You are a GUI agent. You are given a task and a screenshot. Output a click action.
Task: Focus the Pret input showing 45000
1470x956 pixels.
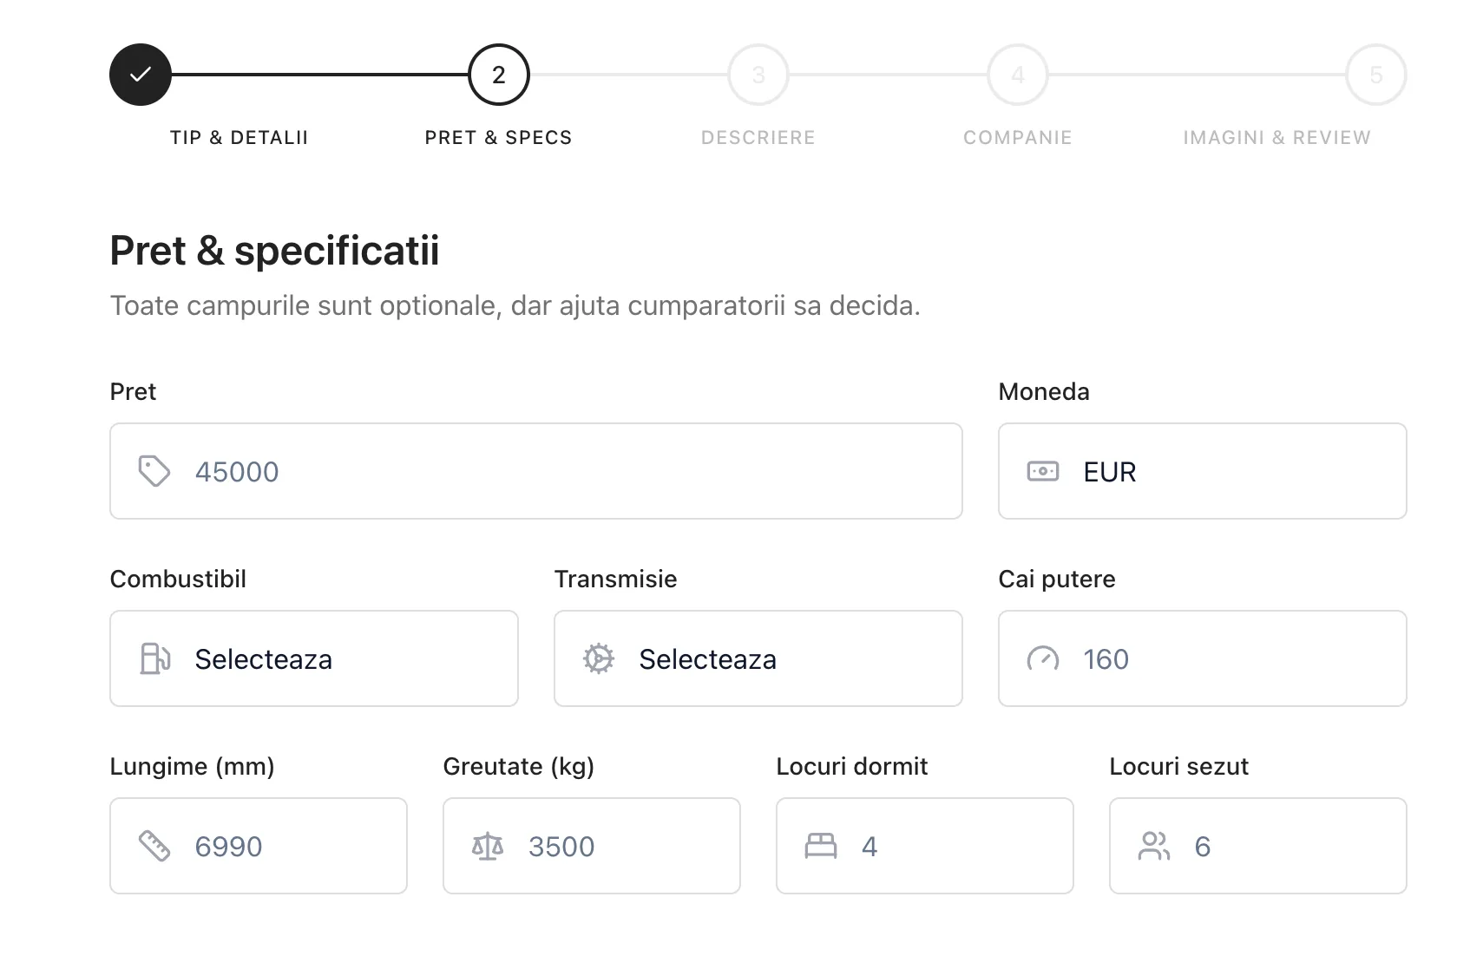click(x=536, y=471)
